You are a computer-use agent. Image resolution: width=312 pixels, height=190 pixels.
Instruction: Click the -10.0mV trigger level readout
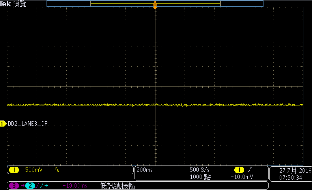(x=241, y=177)
